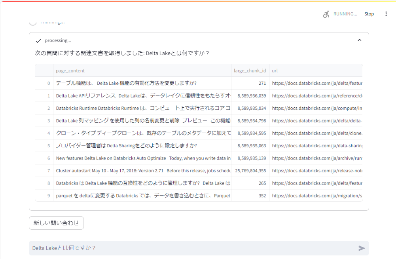Select Delta Lake 列マッピング row cell

tap(142, 121)
